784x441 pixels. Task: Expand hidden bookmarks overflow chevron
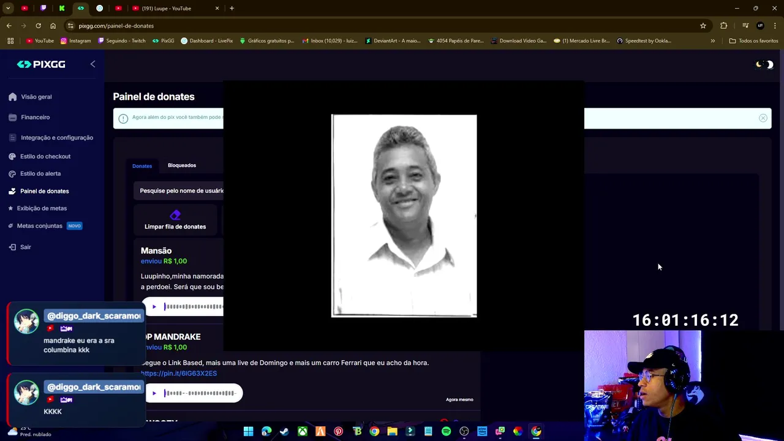[712, 41]
